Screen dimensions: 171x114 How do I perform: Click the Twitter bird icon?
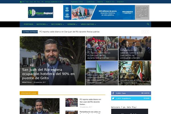click(113, 98)
